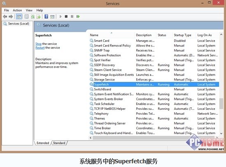The height and width of the screenshot is (167, 226).
Task: Click the Refresh toolbar icon
Action: (x=33, y=16)
